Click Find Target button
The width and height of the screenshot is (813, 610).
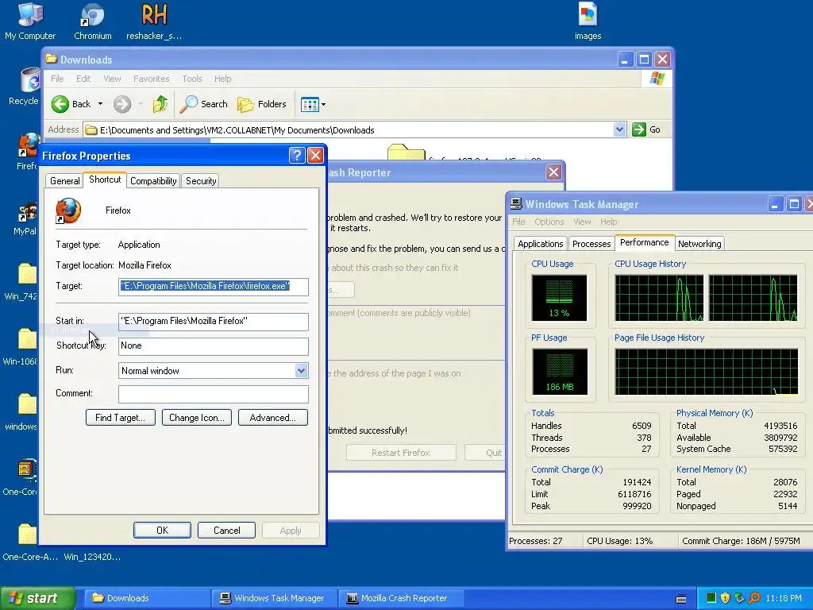click(x=121, y=418)
